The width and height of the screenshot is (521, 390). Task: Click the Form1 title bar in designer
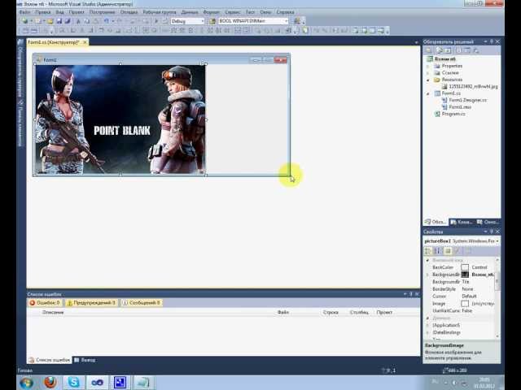coord(161,59)
